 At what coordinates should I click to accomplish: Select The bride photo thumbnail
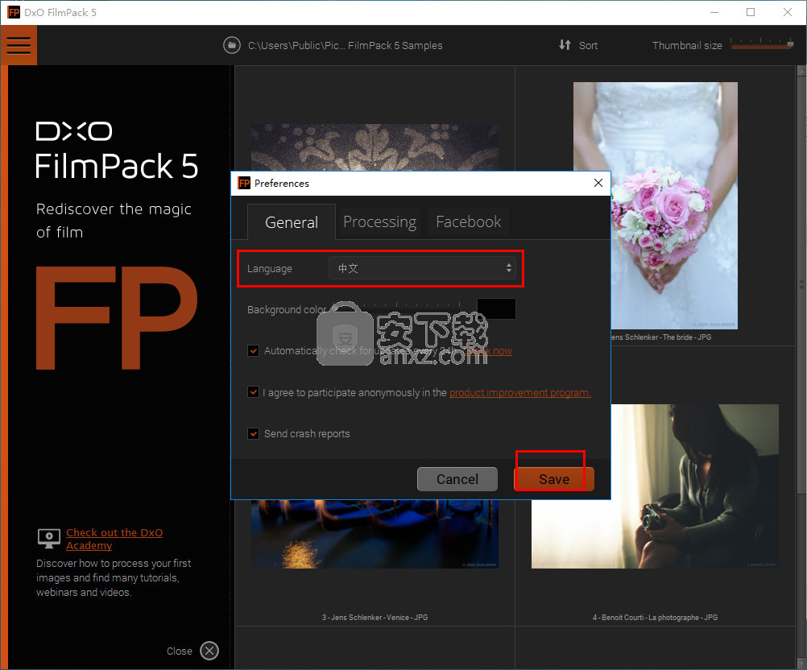coord(655,205)
